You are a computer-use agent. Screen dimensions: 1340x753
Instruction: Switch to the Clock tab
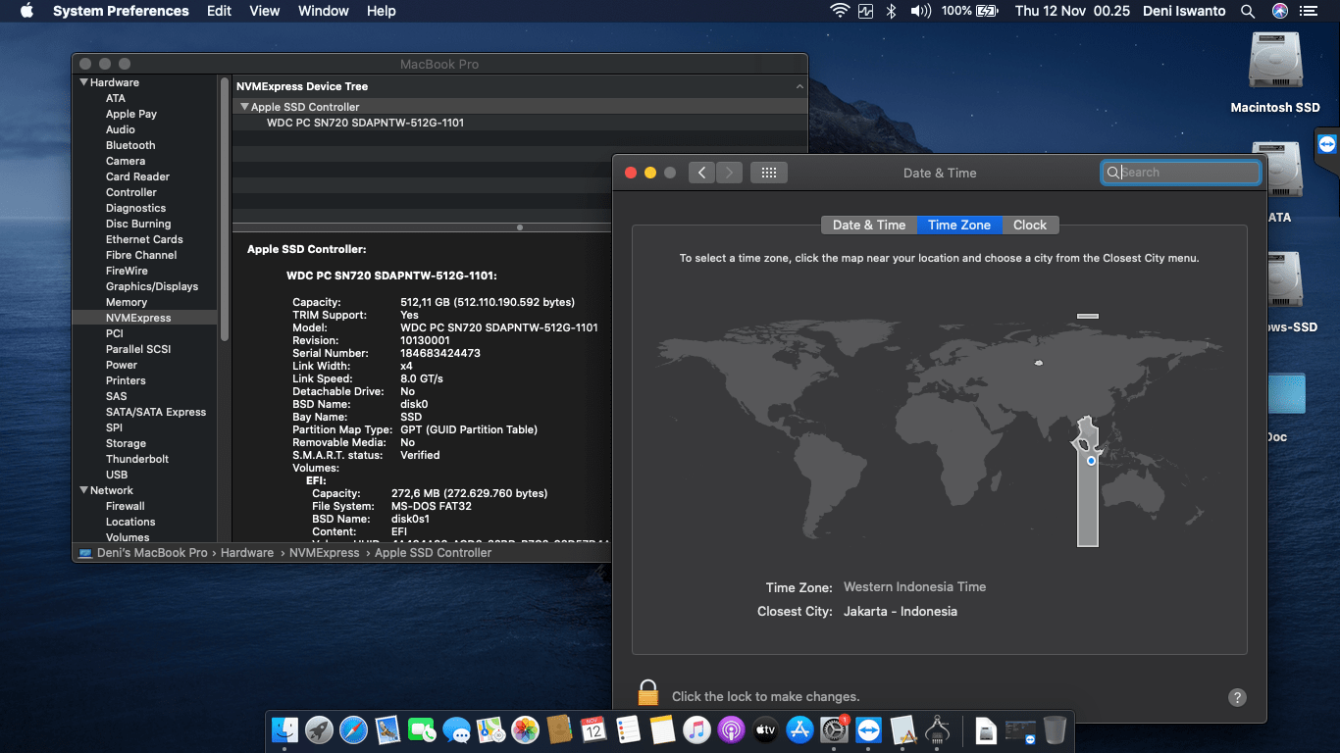point(1030,225)
